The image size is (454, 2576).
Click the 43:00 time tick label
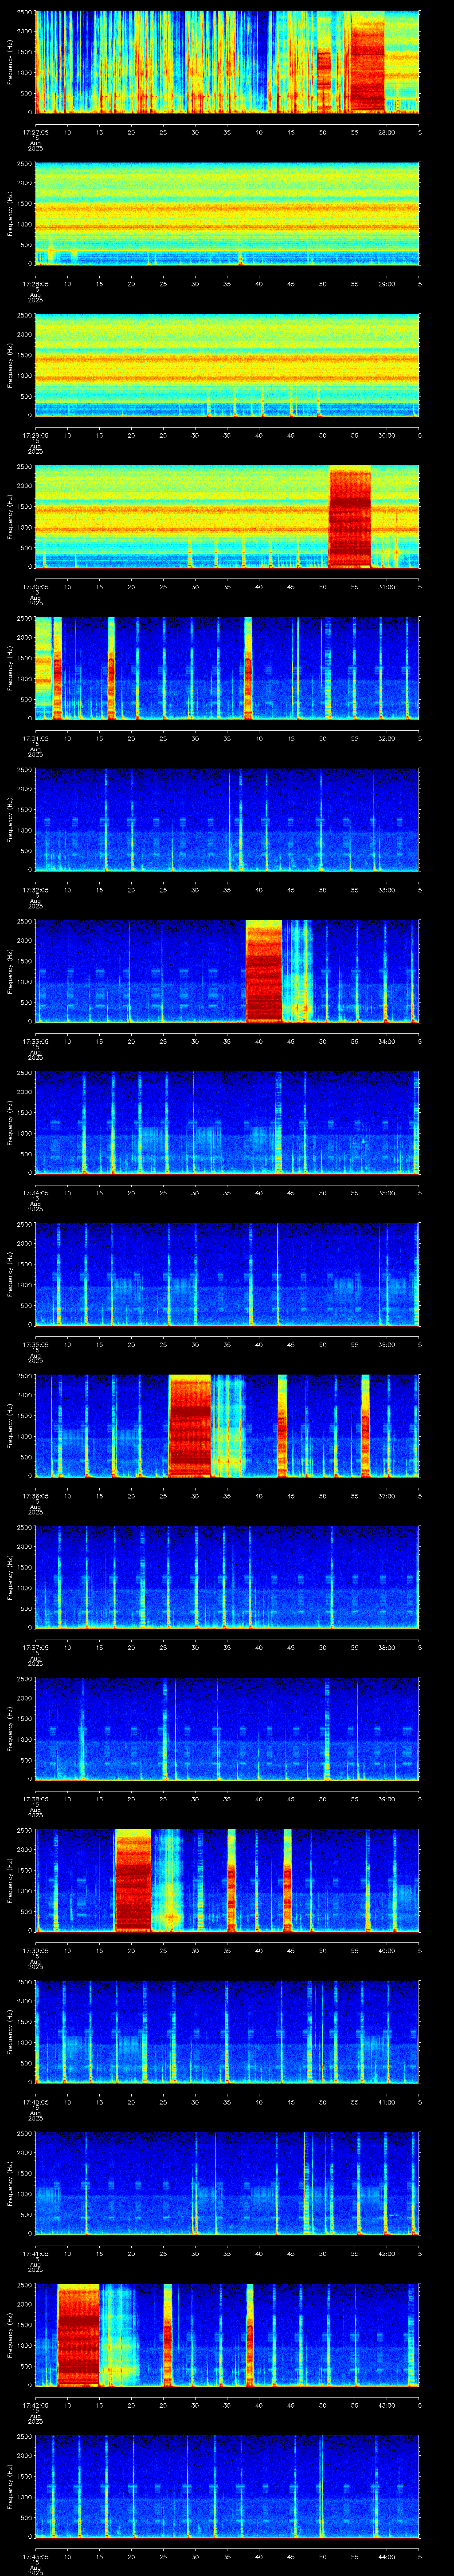(386, 2405)
